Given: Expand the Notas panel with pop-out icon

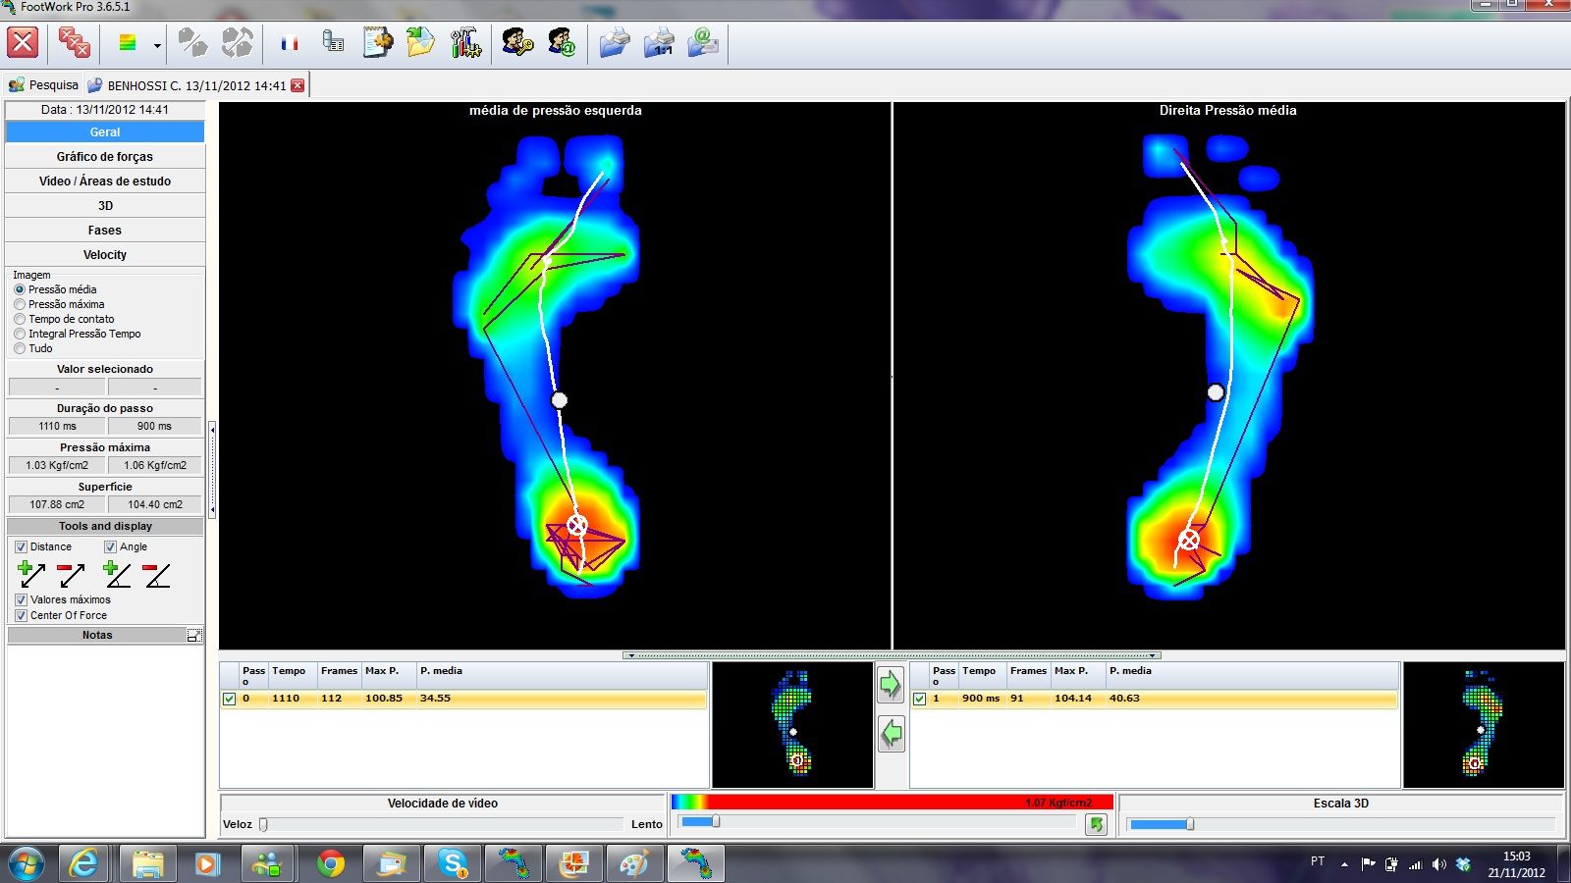Looking at the screenshot, I should coord(194,636).
